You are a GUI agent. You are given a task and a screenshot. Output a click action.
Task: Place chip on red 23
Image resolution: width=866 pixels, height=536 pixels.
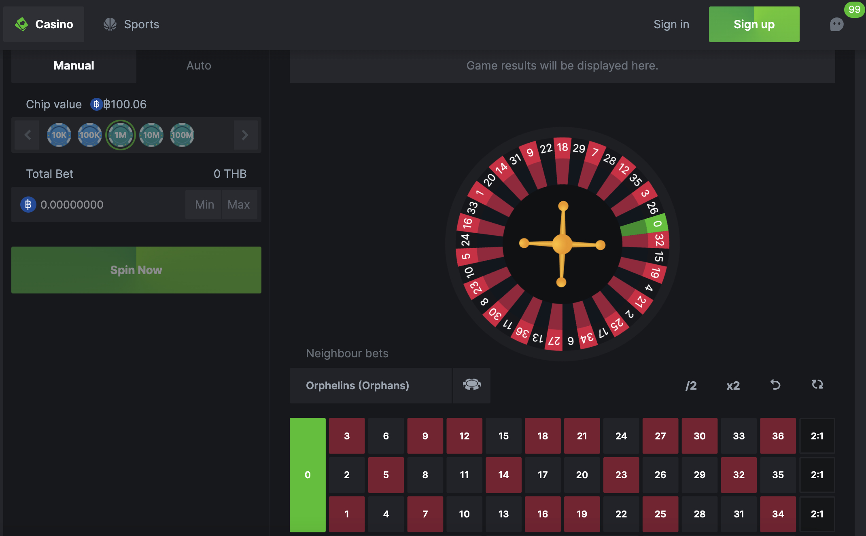point(621,475)
